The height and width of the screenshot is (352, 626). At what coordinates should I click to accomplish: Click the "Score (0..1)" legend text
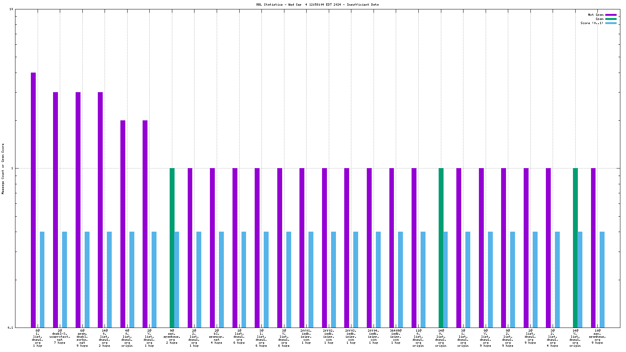(591, 23)
